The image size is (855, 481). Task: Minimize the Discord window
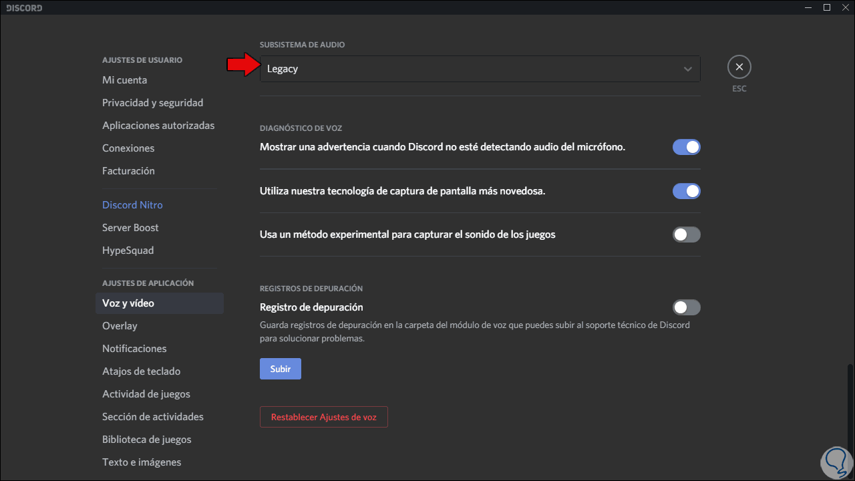coord(809,7)
